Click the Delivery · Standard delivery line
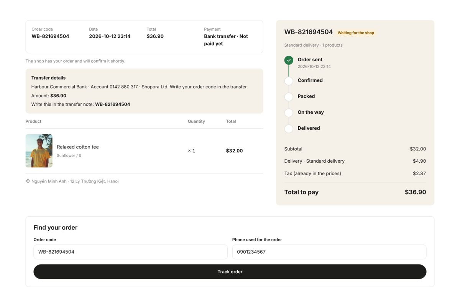 355,161
